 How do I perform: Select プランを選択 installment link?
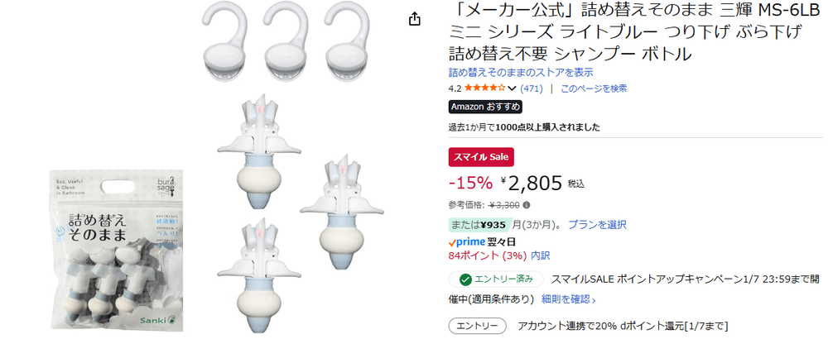click(x=597, y=225)
